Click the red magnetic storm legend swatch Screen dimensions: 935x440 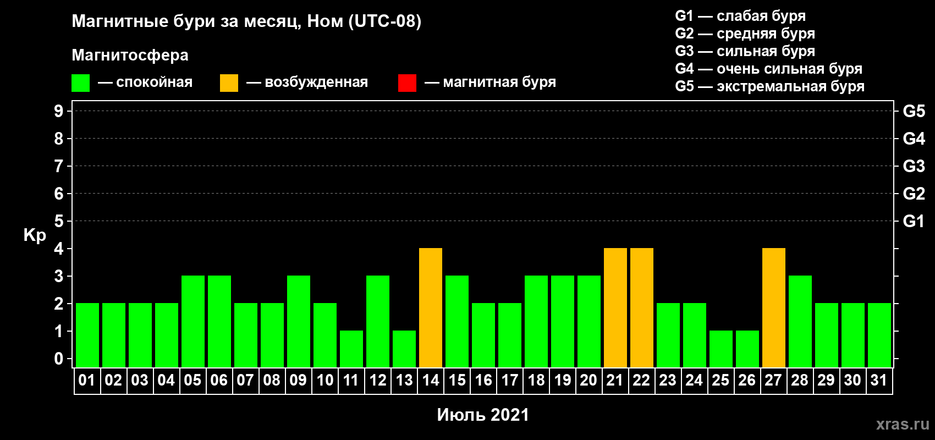tap(407, 83)
